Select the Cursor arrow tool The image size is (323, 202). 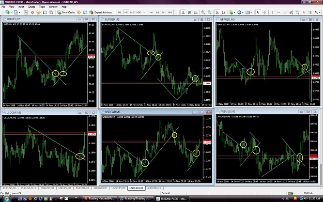[257, 12]
